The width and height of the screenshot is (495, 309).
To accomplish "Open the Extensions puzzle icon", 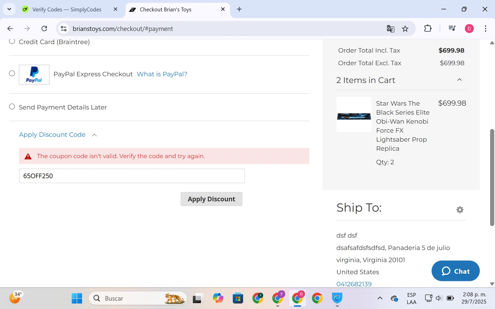I will pyautogui.click(x=428, y=28).
